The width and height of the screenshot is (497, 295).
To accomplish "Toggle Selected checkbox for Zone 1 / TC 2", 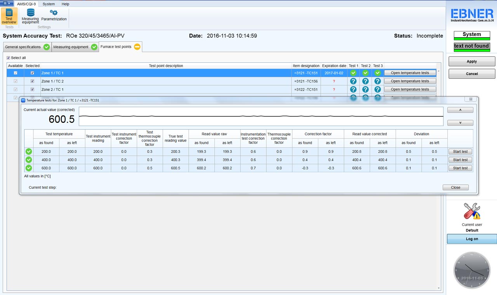I will pyautogui.click(x=32, y=81).
